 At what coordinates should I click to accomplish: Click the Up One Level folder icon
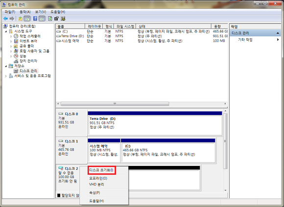[21, 19]
